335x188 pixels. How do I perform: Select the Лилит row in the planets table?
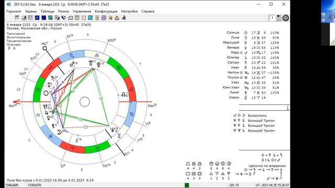tap(254, 92)
